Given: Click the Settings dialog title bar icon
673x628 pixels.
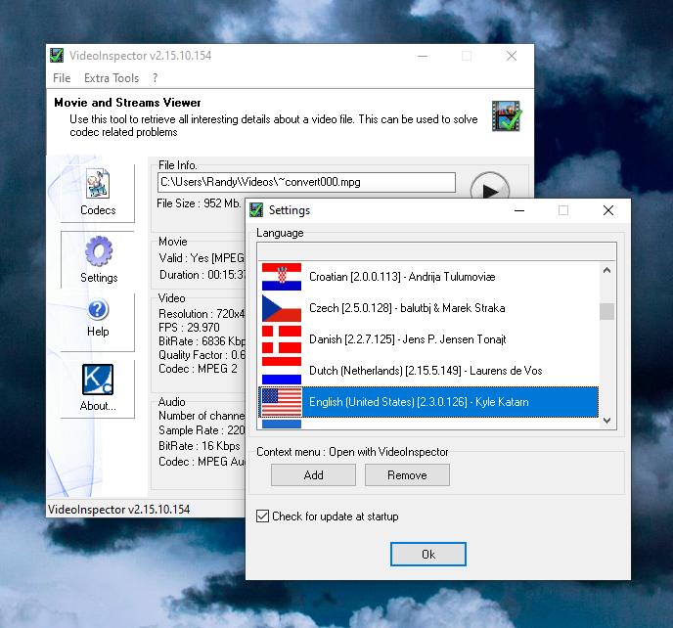Looking at the screenshot, I should tap(256, 210).
